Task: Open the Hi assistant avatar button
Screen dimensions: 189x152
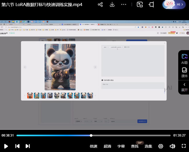Action: pos(174,5)
